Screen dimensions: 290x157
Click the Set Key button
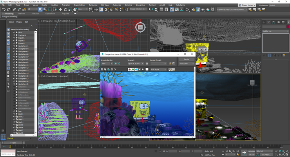coord(251,155)
